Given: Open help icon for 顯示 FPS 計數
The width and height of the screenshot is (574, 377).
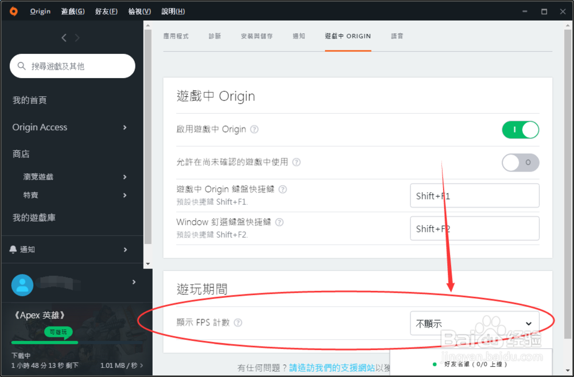Looking at the screenshot, I should pos(238,322).
